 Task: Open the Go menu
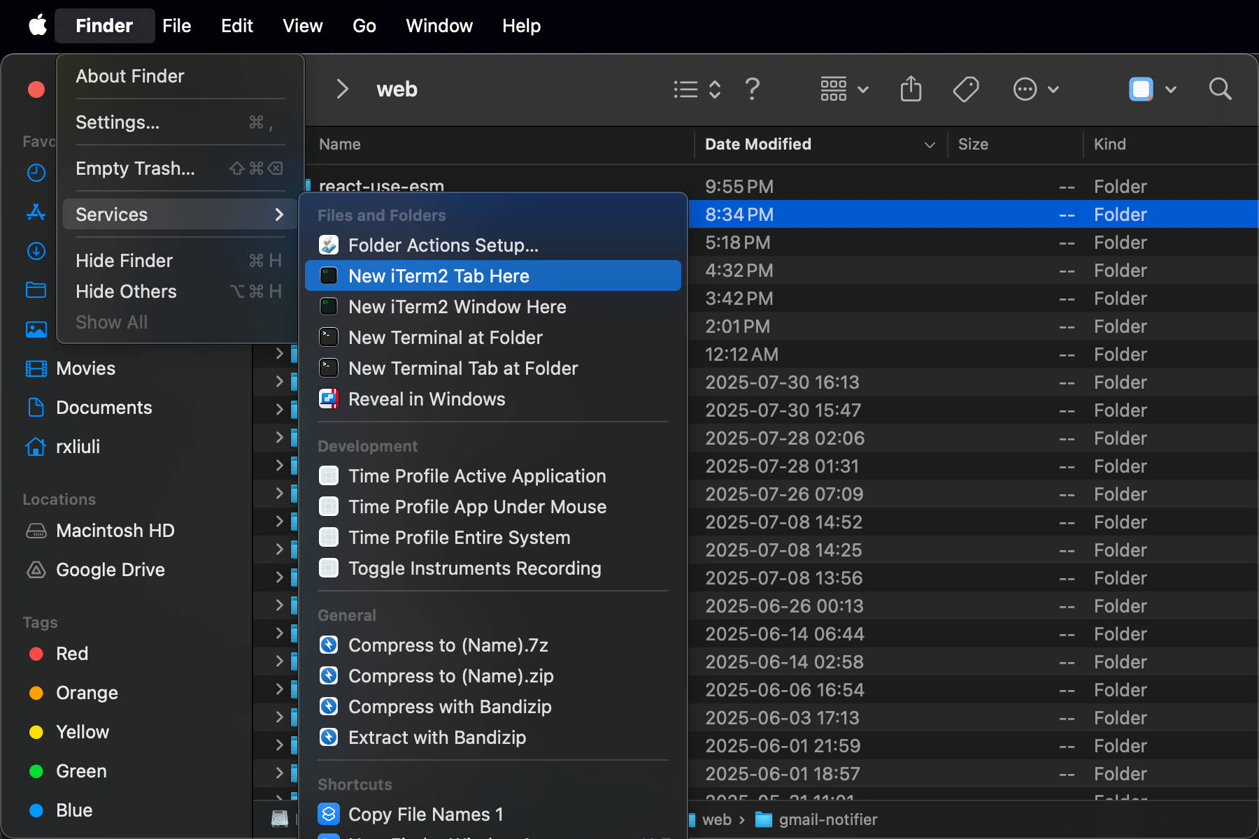pos(364,26)
